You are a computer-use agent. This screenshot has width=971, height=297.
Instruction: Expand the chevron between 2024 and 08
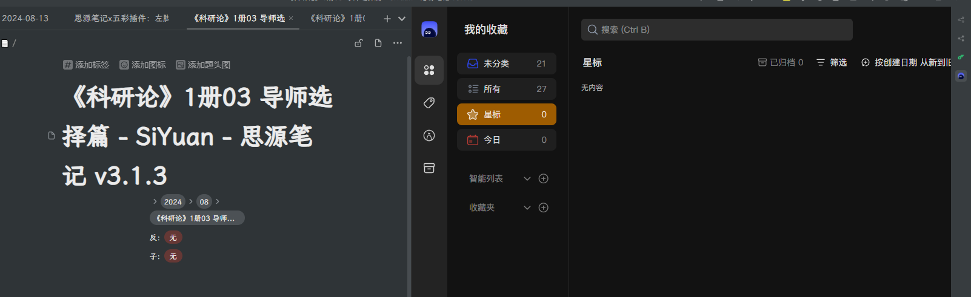point(190,201)
